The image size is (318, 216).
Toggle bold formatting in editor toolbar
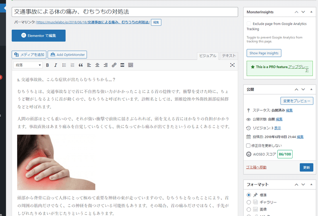(47, 65)
